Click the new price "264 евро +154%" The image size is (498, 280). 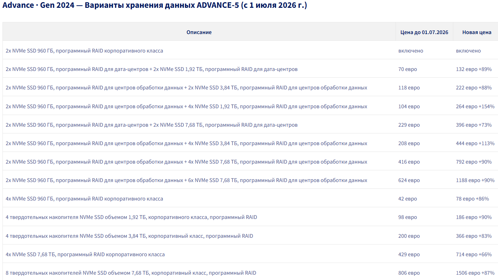coord(475,106)
